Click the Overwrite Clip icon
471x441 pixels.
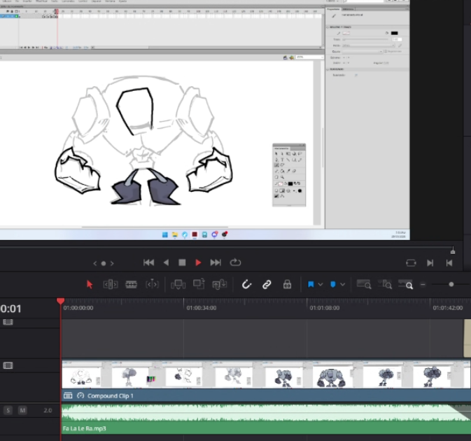pyautogui.click(x=199, y=284)
